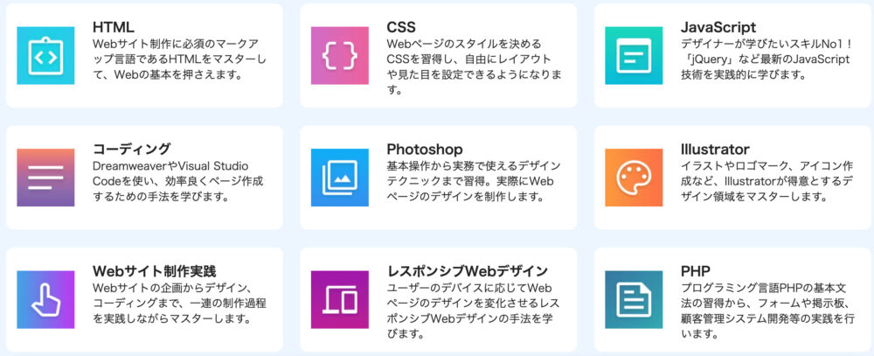
Task: Click the コーディング course title
Action: click(x=132, y=149)
